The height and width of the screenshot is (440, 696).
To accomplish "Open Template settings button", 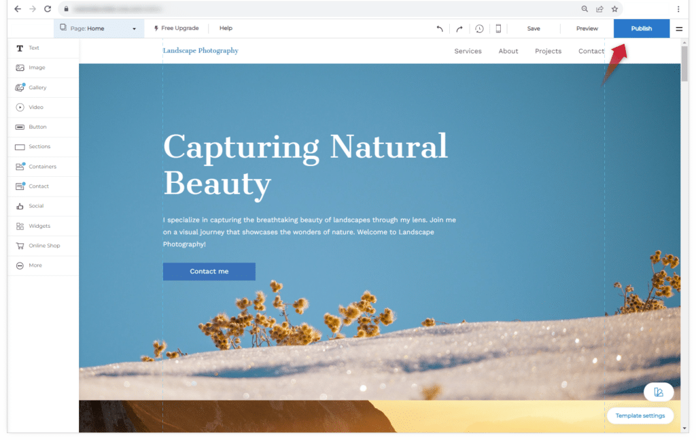I will [x=640, y=416].
